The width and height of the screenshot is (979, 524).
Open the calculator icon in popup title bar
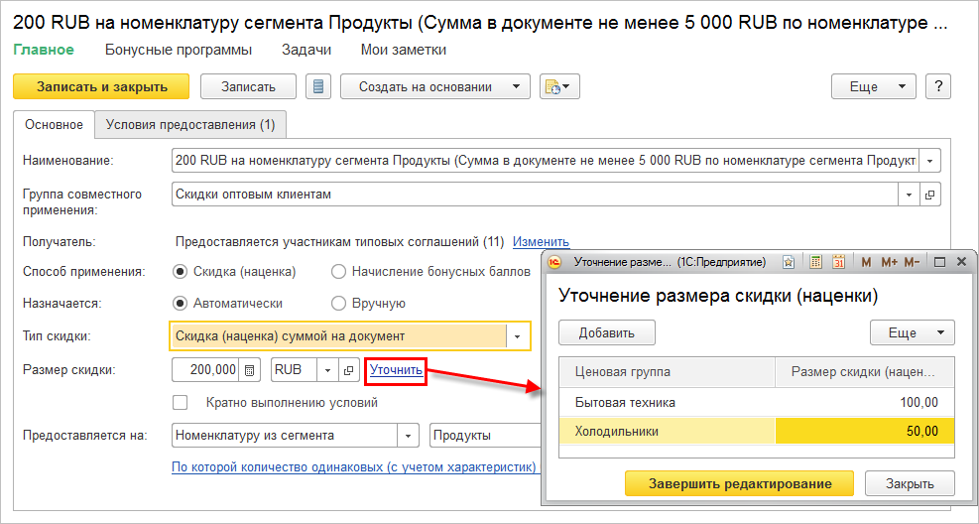[x=815, y=262]
